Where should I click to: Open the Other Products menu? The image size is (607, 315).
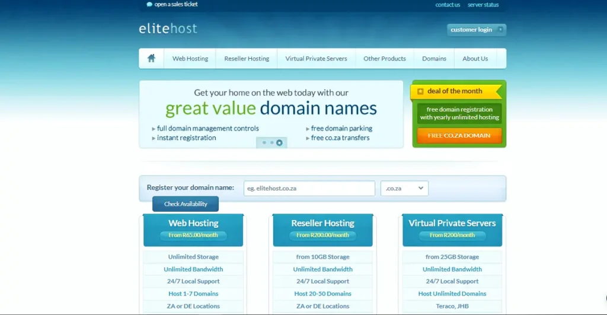(x=384, y=59)
